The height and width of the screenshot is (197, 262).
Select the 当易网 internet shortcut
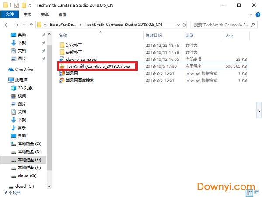click(x=72, y=74)
